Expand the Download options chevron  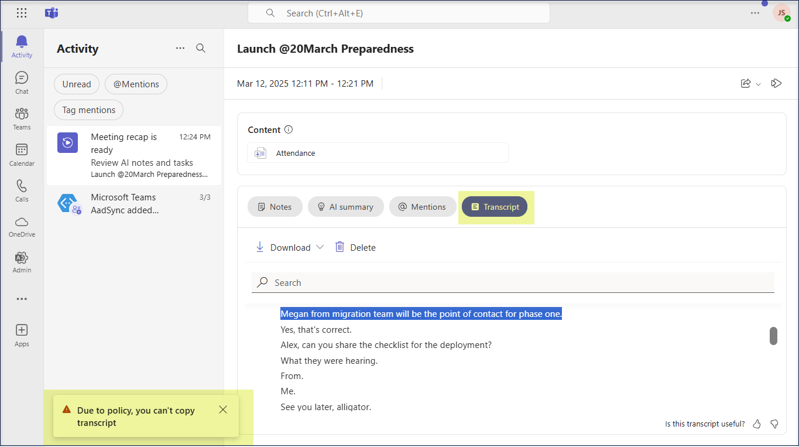point(320,247)
